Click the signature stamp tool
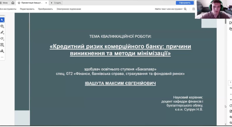The image size is (232, 127). 2,51
